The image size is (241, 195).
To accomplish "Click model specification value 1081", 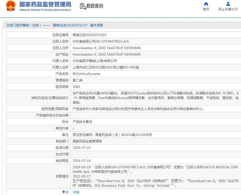I will coord(76,87).
